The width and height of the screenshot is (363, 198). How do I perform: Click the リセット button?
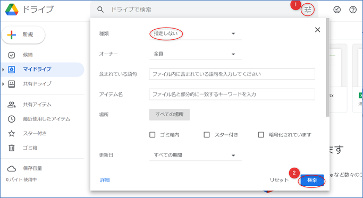click(x=279, y=180)
